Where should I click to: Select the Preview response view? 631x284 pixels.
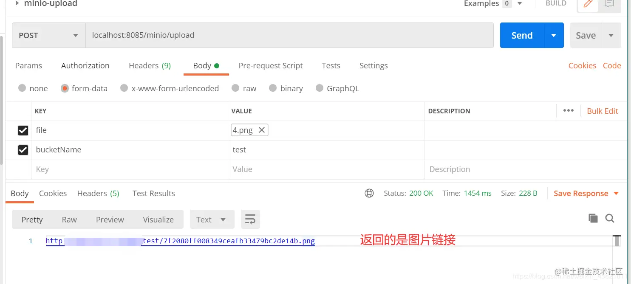(110, 219)
